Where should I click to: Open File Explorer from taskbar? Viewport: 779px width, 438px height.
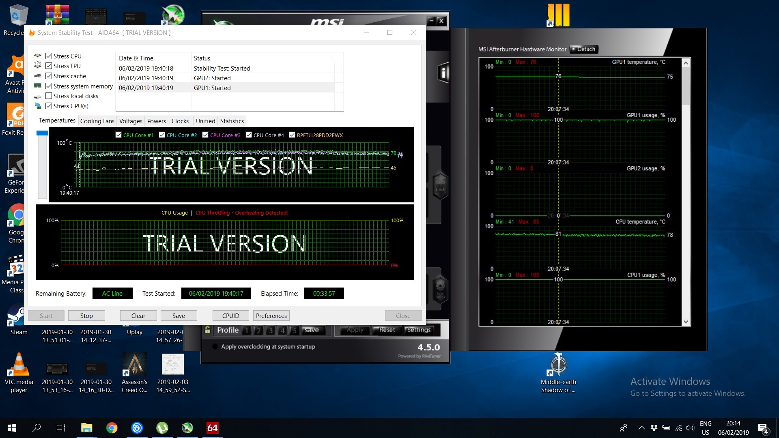click(86, 428)
